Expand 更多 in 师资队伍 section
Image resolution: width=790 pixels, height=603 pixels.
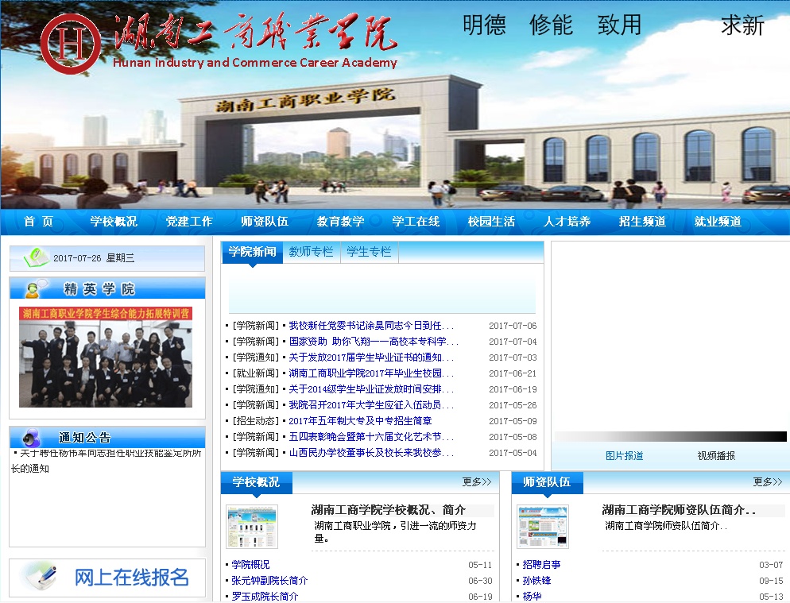[768, 481]
